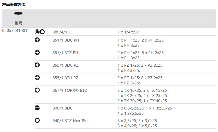
Task: Select the Phillips icon for 851/1 BDC PH
Action: point(37,40)
